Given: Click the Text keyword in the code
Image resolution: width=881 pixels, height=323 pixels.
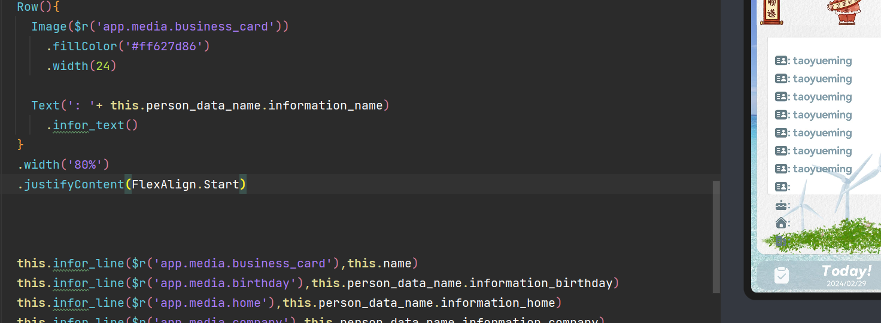Looking at the screenshot, I should click(45, 105).
